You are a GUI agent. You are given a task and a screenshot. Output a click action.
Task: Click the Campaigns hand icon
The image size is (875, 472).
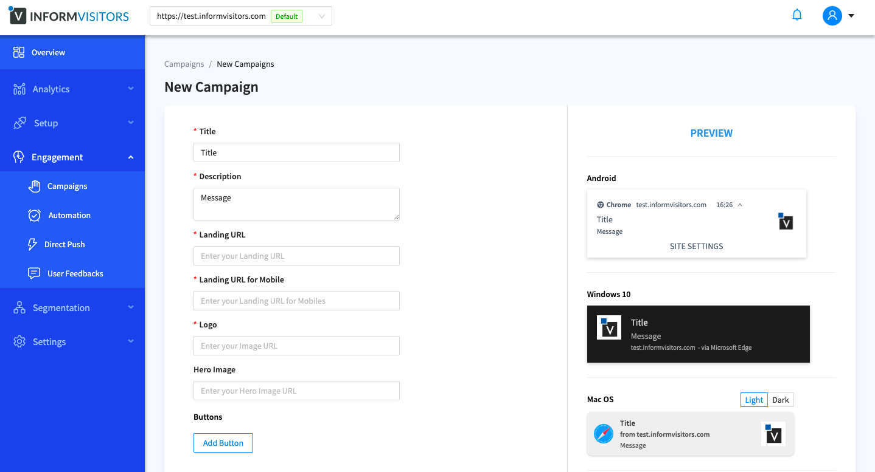point(35,186)
